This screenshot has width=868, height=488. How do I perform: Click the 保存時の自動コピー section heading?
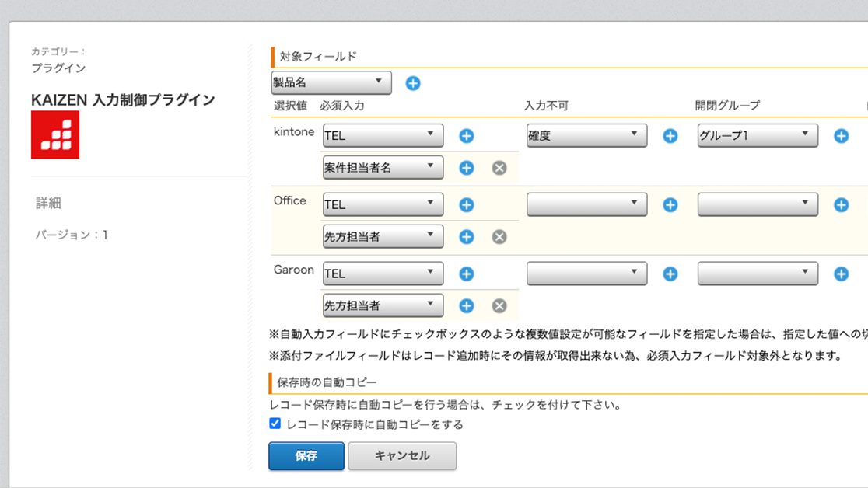(327, 382)
